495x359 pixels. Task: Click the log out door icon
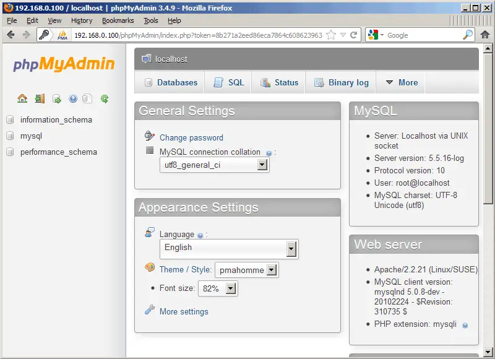40,99
